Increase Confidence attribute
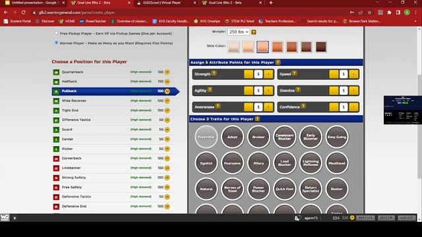The height and width of the screenshot is (237, 422). [x=353, y=107]
